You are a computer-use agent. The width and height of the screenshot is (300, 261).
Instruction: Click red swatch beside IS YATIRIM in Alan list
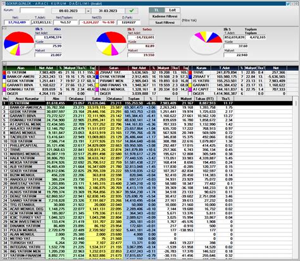[4, 73]
